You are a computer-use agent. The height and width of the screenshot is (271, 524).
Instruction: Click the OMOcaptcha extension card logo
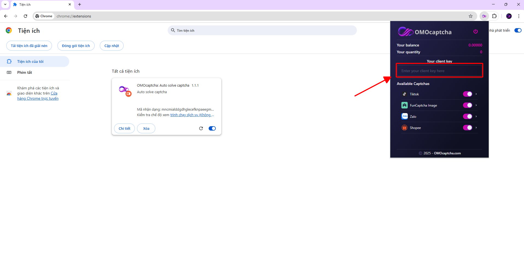point(125,91)
